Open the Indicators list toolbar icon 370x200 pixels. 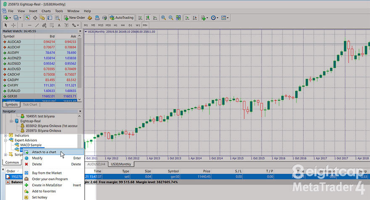(203, 18)
